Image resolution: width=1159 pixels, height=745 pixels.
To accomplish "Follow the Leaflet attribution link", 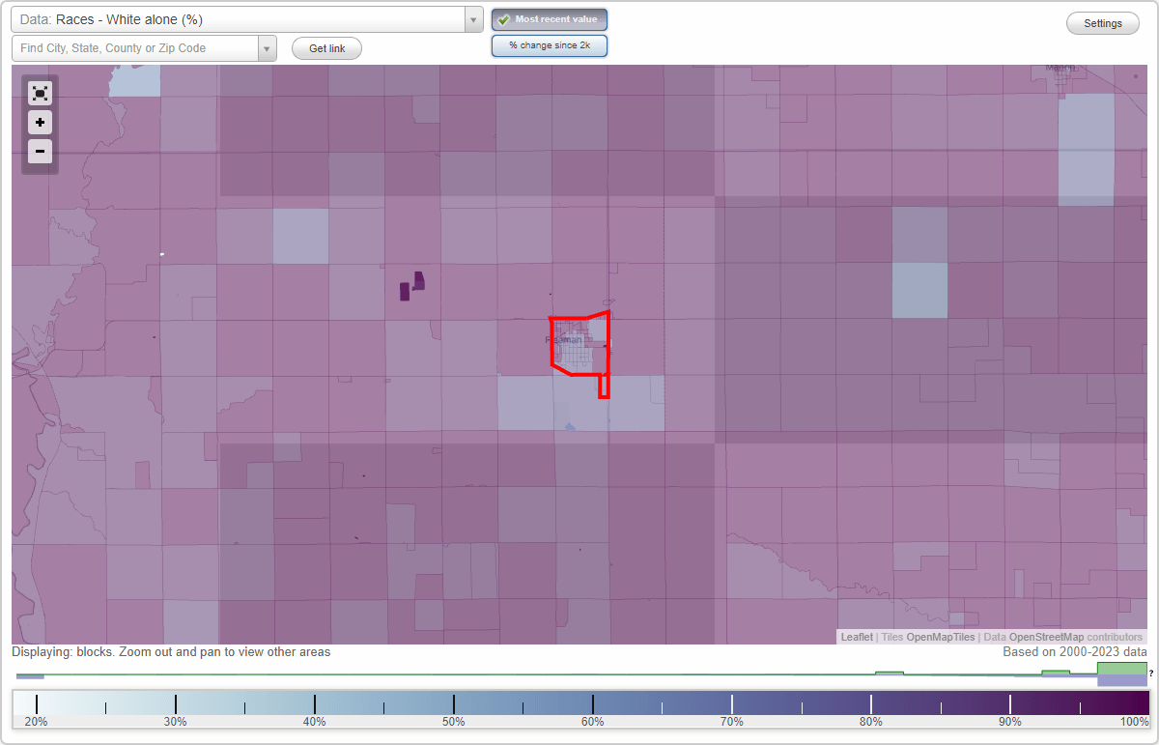I will 856,637.
